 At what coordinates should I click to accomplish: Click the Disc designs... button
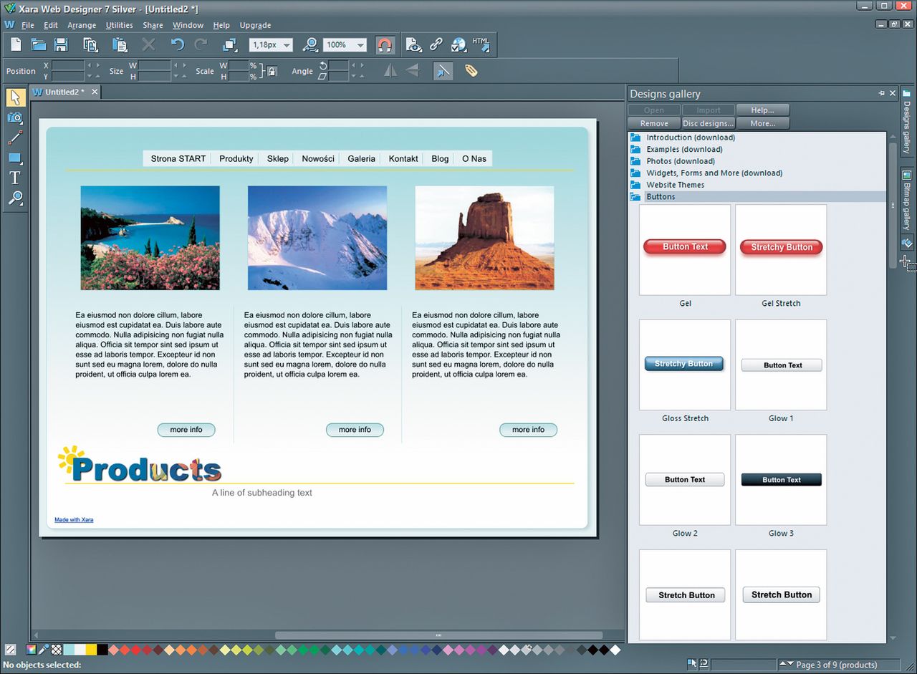pyautogui.click(x=708, y=123)
